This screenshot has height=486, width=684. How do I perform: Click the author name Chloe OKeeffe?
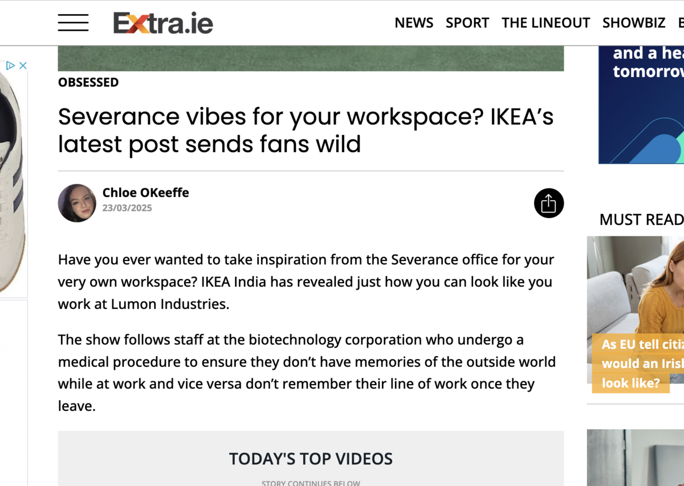tap(146, 193)
